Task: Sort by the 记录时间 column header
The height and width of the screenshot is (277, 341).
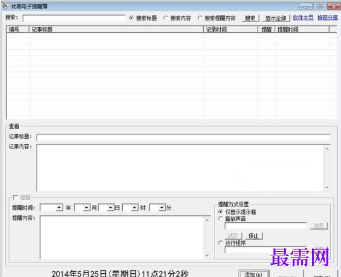Action: tap(231, 29)
